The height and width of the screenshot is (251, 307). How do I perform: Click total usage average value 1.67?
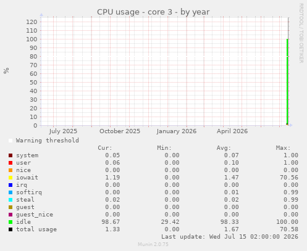232,229
